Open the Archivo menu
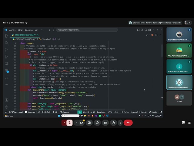The width and height of the screenshot is (194, 146). point(12,30)
